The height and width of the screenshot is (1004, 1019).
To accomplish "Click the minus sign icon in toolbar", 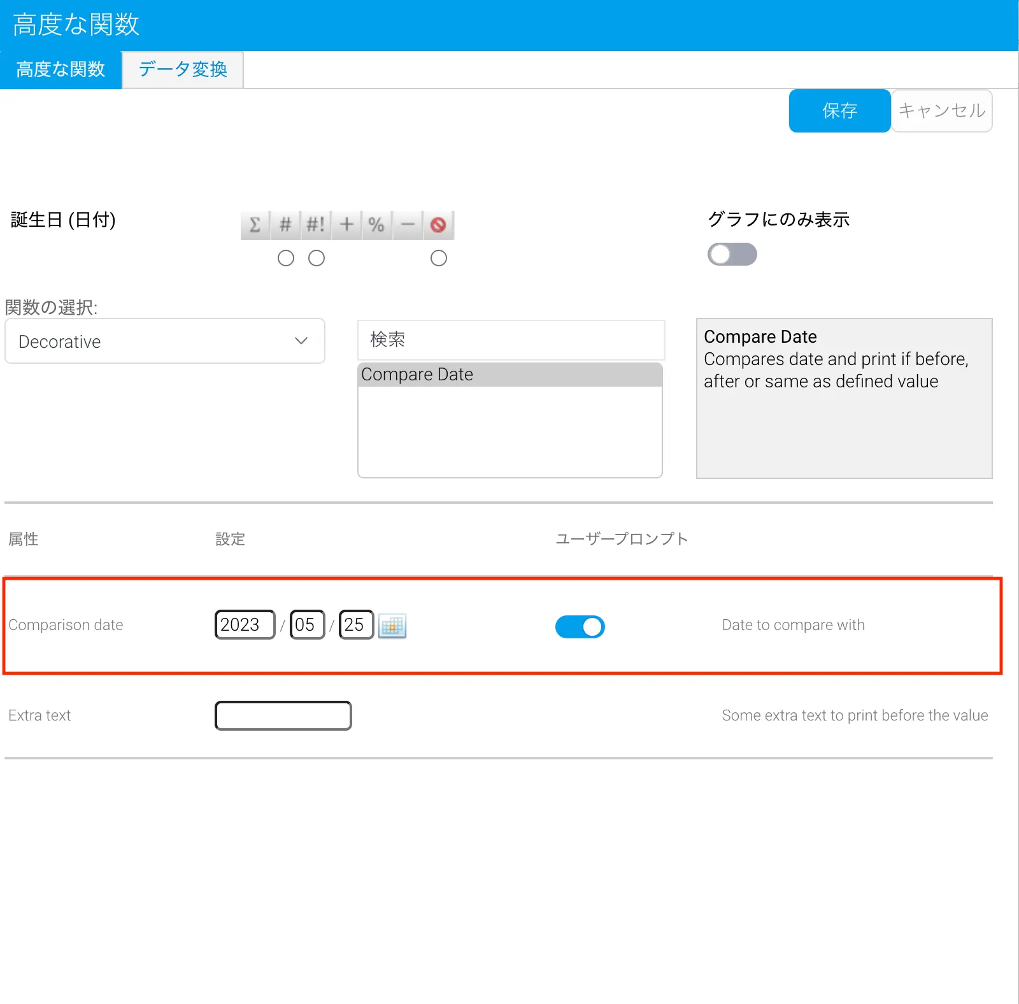I will tap(408, 225).
